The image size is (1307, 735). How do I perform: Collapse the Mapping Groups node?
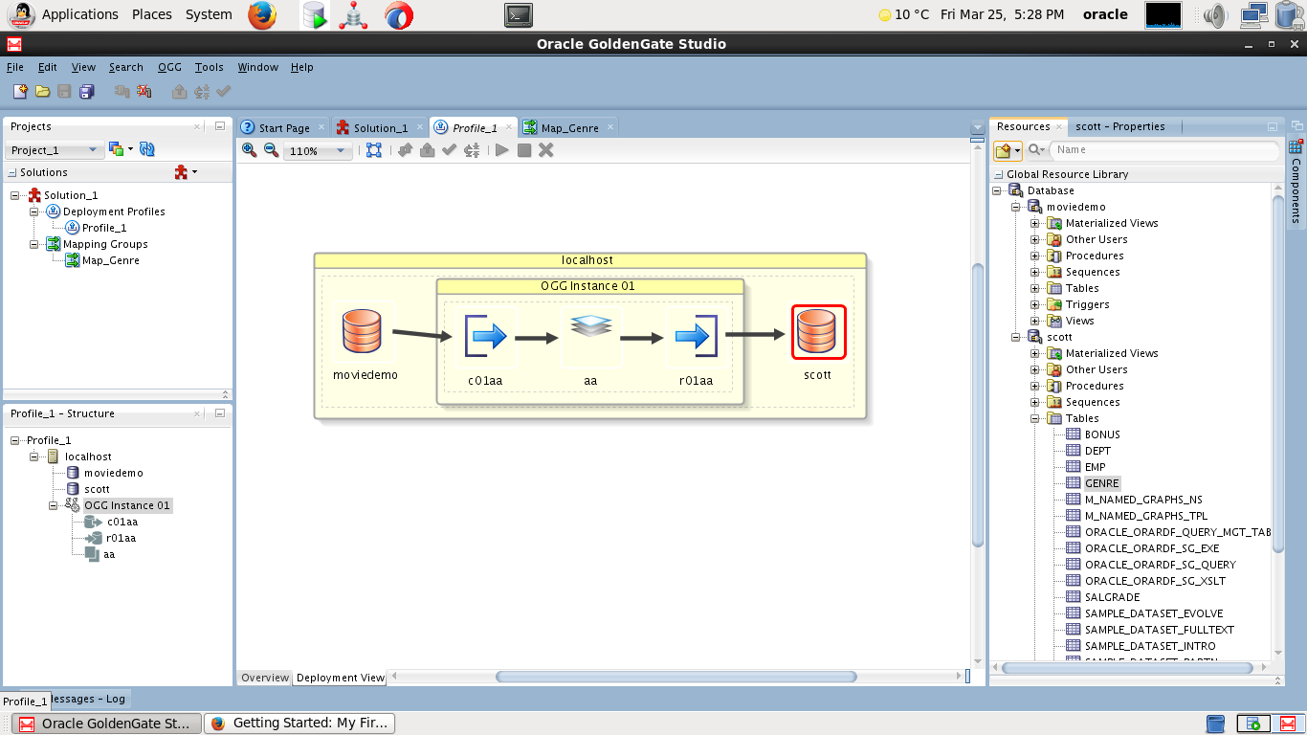33,244
